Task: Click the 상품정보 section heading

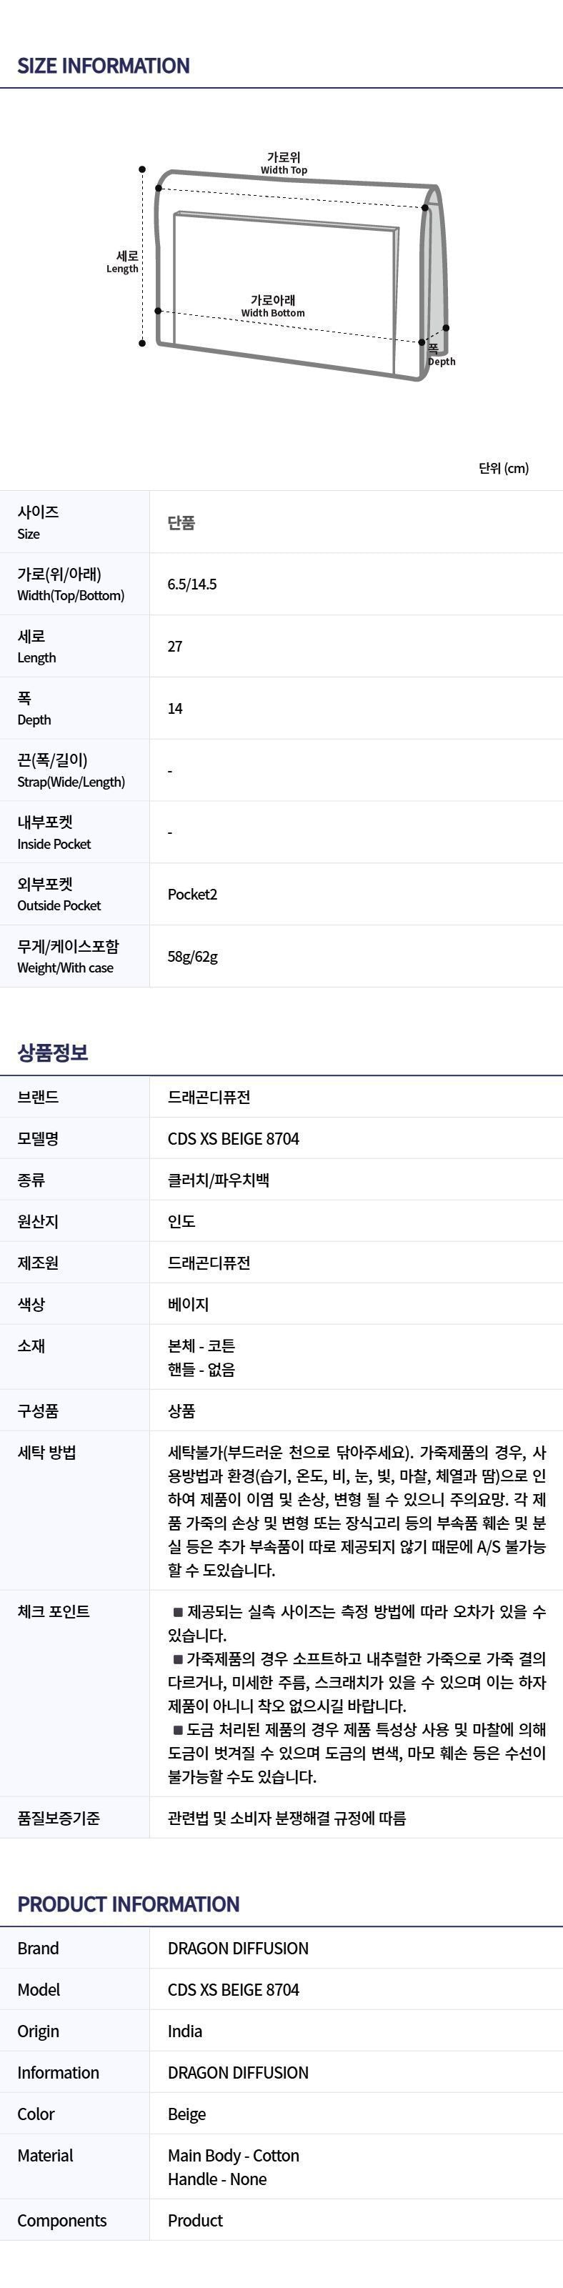Action: [x=52, y=1053]
